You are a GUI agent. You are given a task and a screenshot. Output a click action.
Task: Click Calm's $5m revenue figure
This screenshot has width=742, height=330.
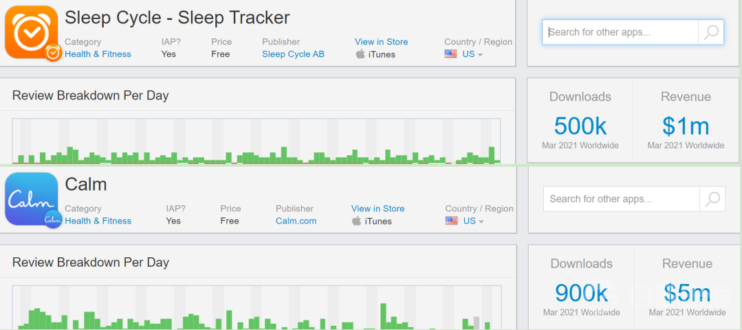click(687, 293)
